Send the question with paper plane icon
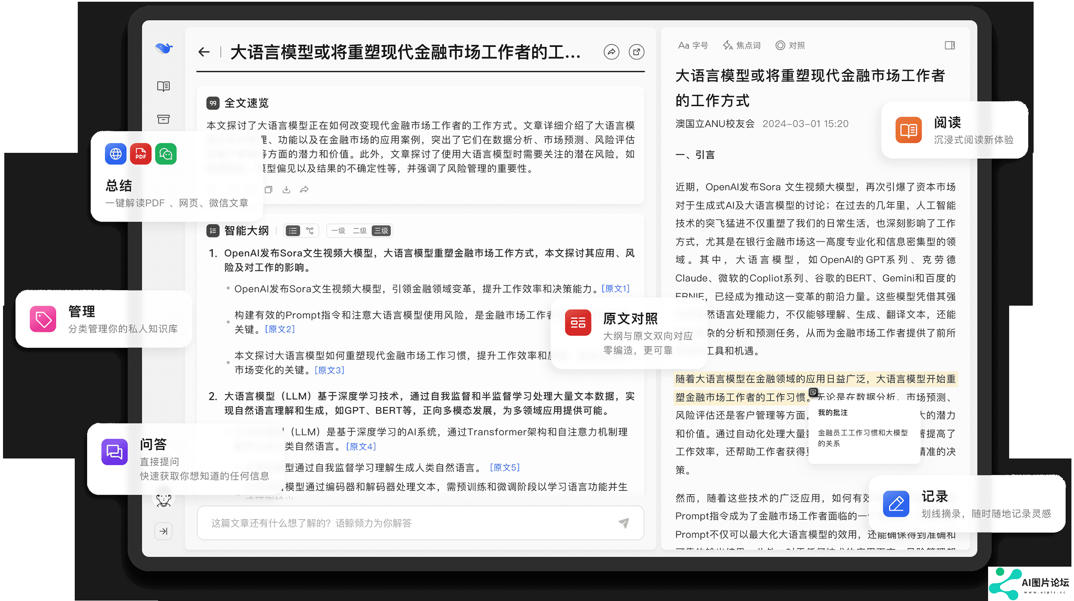Screen dimensions: 1074x601 pyautogui.click(x=624, y=523)
